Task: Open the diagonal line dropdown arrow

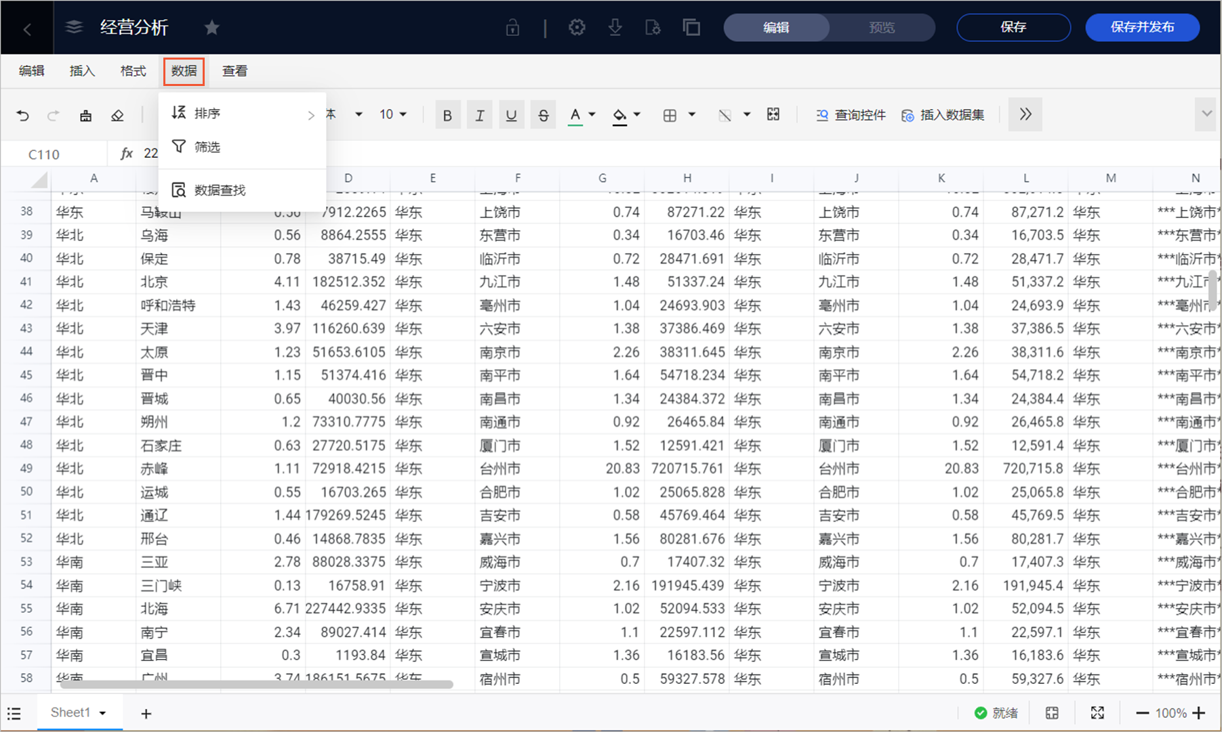Action: pos(747,114)
